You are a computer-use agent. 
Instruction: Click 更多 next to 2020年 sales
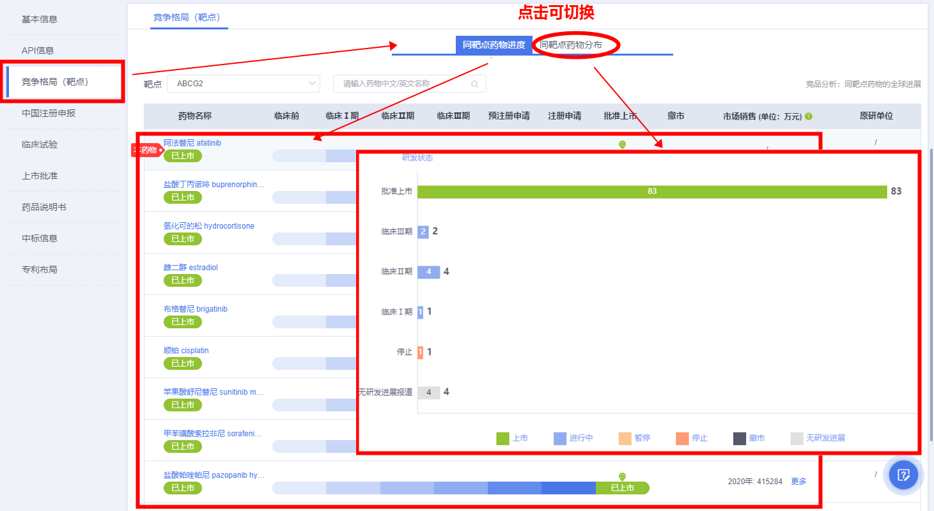798,482
